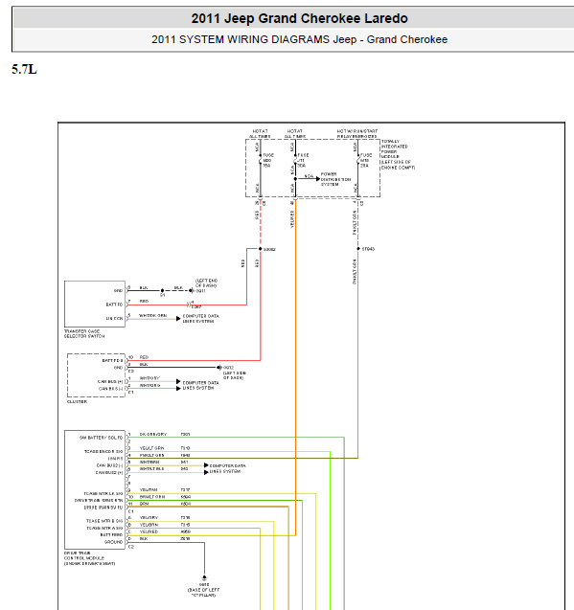Image resolution: width=574 pixels, height=610 pixels.
Task: Click the ground symbol at left C pillar base
Action: (204, 578)
